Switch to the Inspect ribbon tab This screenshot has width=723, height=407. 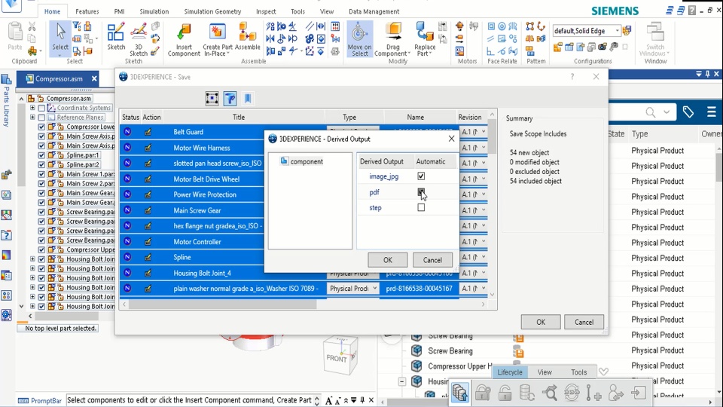(x=266, y=11)
